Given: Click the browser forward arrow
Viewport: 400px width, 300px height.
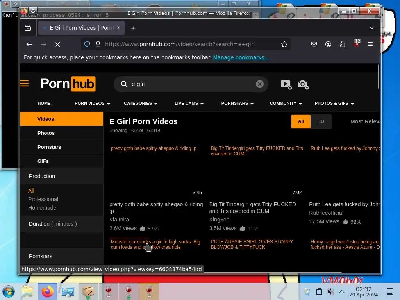Looking at the screenshot, I should tap(43, 45).
